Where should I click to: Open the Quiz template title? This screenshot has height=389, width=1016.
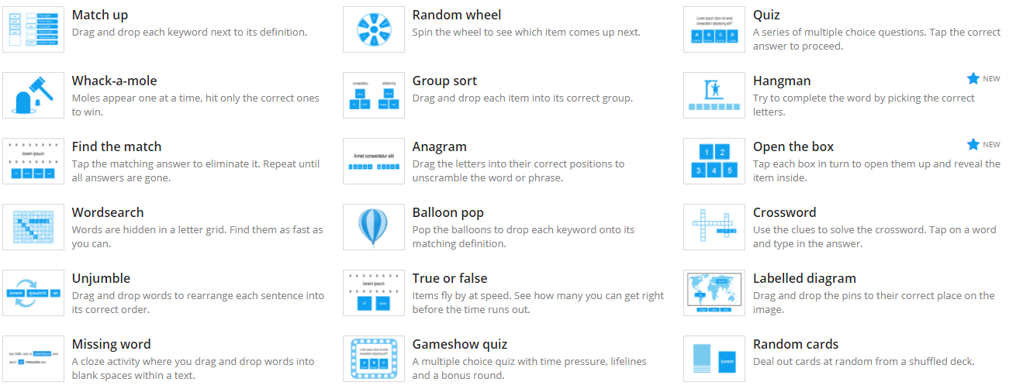point(766,15)
